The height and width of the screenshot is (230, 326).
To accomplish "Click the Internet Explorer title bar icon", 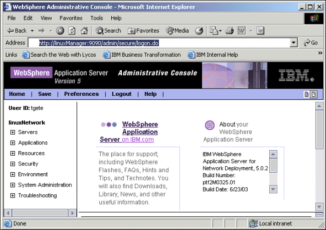I will point(8,7).
